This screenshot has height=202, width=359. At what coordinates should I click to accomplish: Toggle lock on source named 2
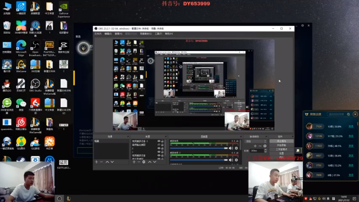pos(162,148)
